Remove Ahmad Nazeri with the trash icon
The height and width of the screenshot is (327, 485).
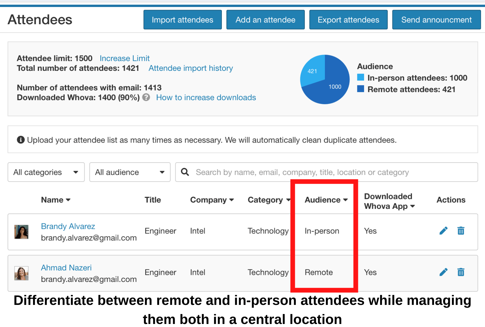coord(461,272)
